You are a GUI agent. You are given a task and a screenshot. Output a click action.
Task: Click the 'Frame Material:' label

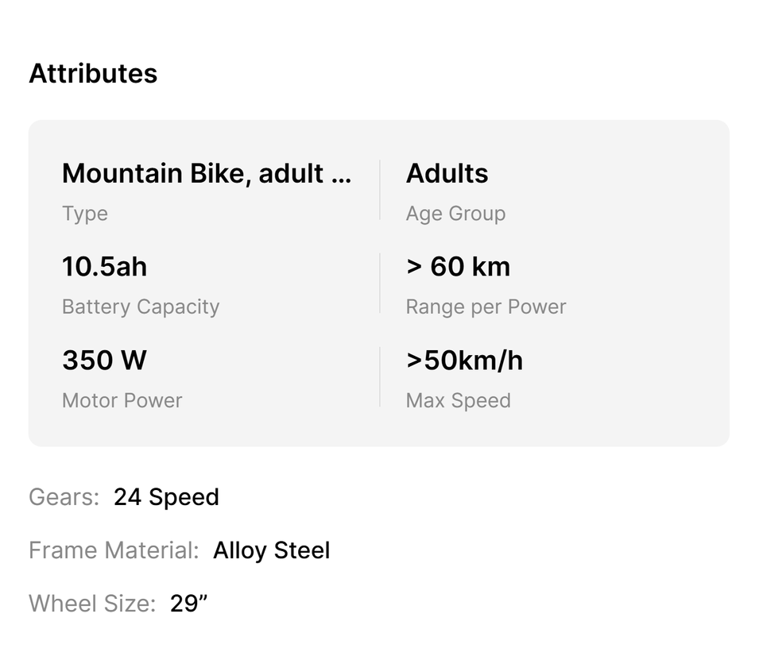click(114, 550)
